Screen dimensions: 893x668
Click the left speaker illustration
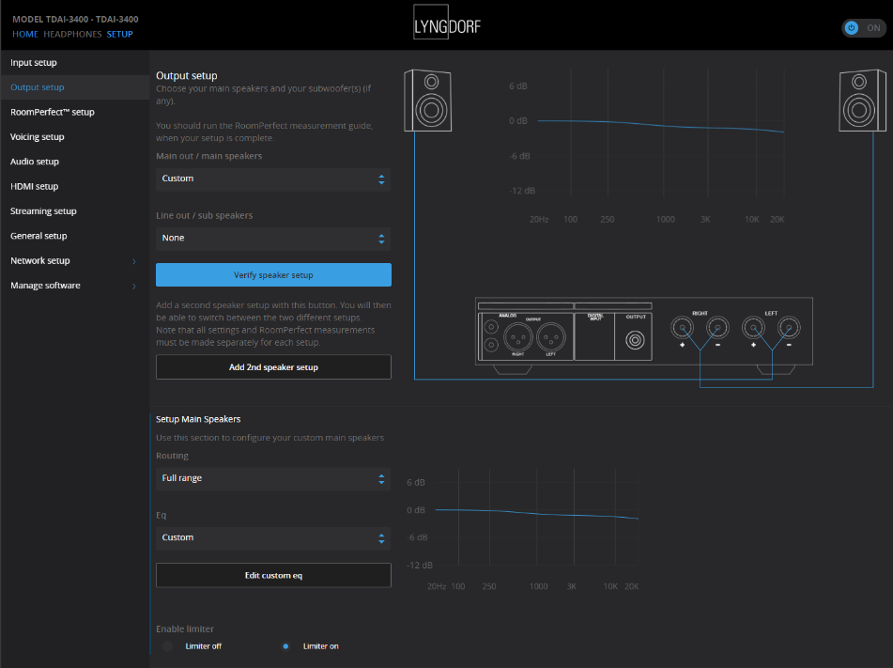coord(427,101)
